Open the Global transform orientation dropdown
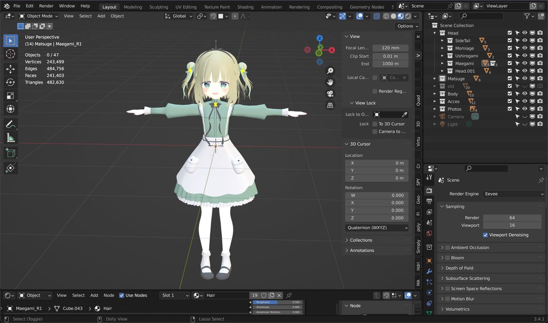The width and height of the screenshot is (548, 323). [179, 16]
